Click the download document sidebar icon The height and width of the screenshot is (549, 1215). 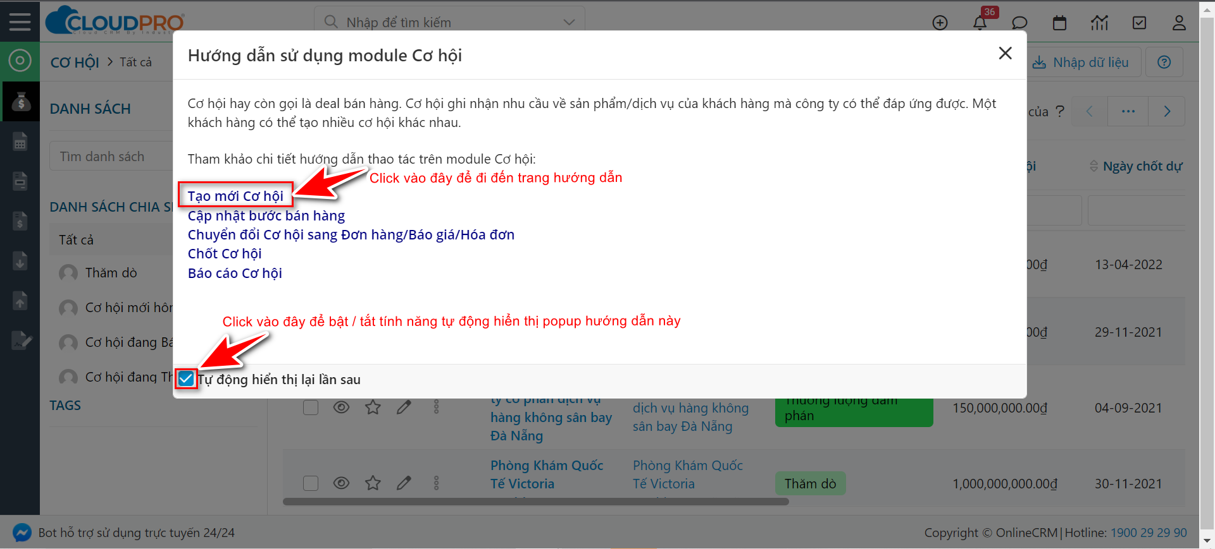pos(20,261)
